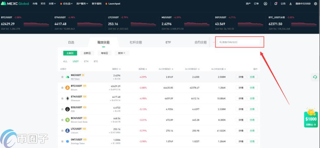Select the 考核区 zone button
Image resolution: width=320 pixels, height=148 pixels.
(x=104, y=53)
